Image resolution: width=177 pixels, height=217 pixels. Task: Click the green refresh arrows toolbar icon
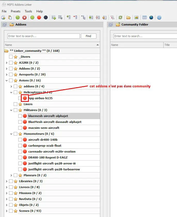(121, 18)
